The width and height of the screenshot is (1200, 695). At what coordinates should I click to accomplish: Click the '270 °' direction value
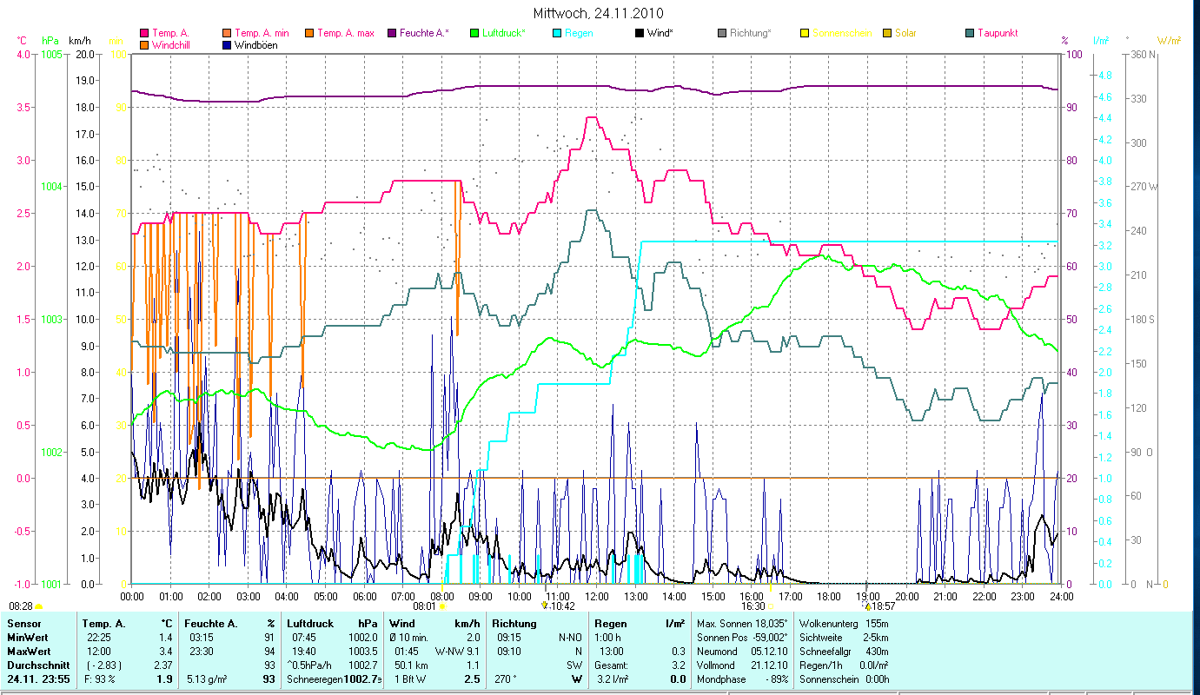506,679
